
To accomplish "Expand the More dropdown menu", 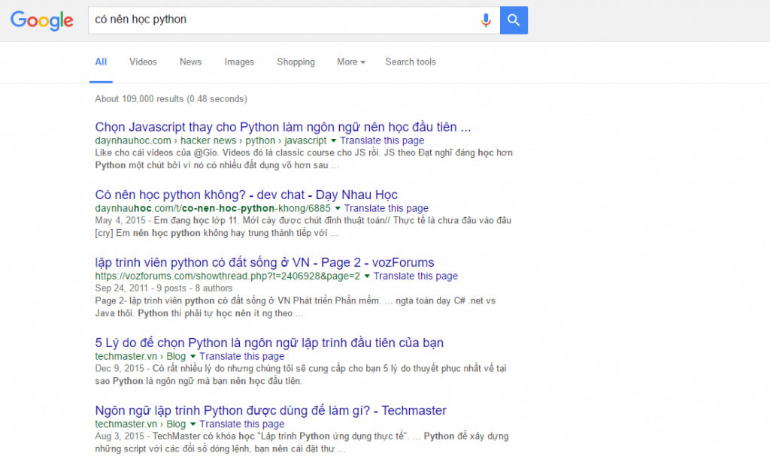I will pos(350,62).
